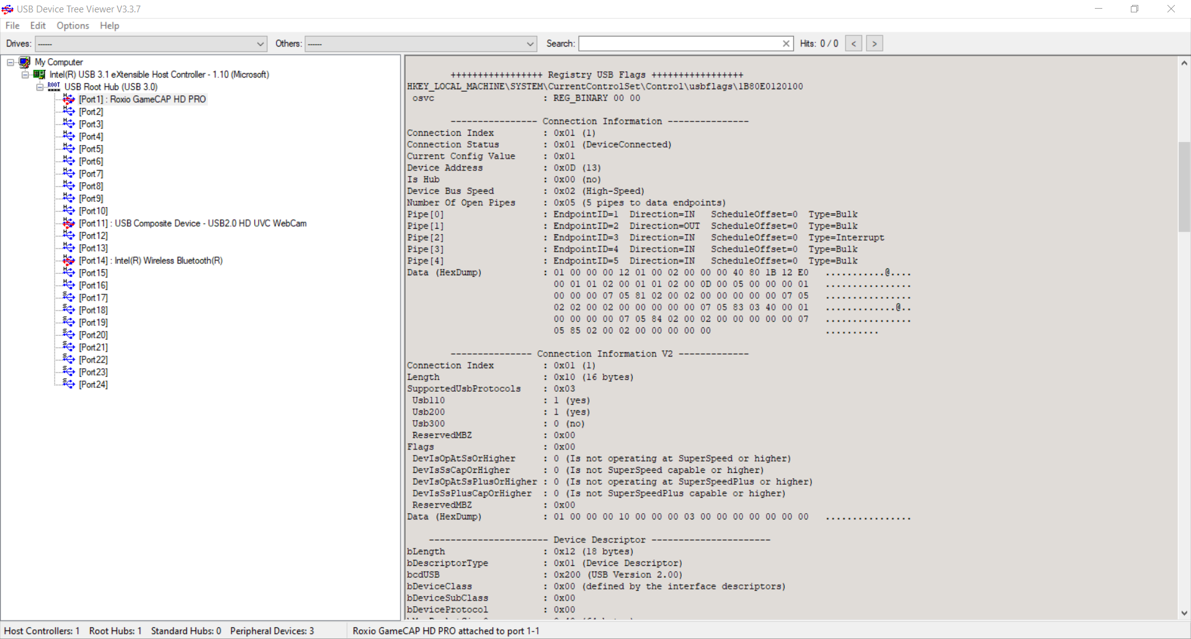Screen dimensions: 1191x639
Task: Click the SuperSpeed USB icon next to Port20
Action: [68, 335]
